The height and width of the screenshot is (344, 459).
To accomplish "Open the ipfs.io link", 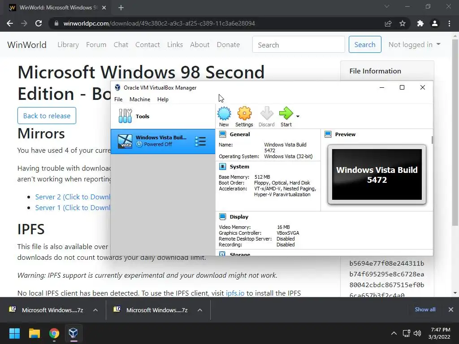I will point(235,293).
